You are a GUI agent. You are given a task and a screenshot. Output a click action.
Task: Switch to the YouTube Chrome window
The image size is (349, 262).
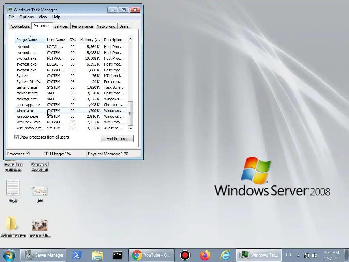151,255
